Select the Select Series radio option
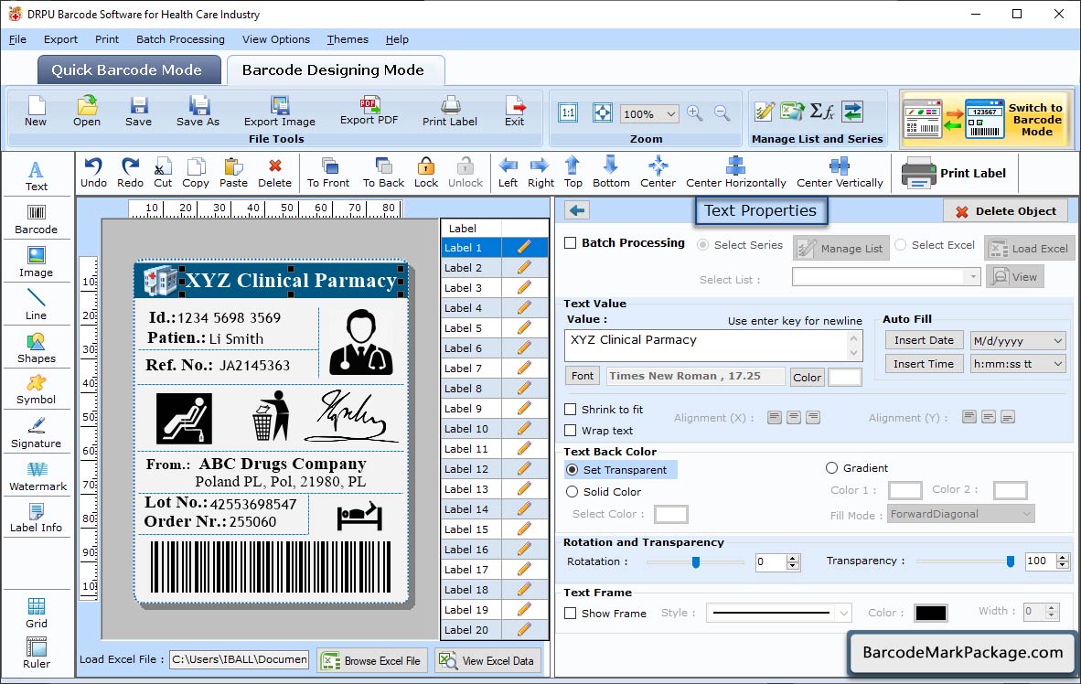 point(702,245)
